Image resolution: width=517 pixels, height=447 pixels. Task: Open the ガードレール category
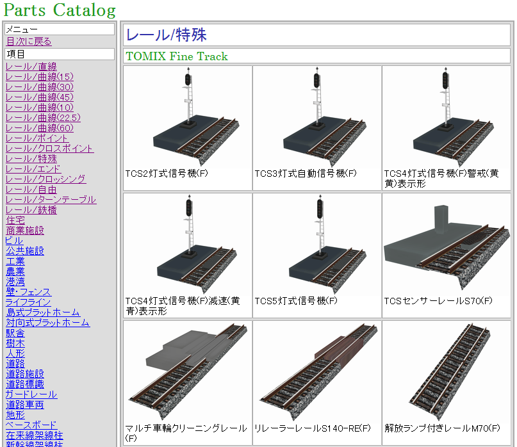[31, 394]
